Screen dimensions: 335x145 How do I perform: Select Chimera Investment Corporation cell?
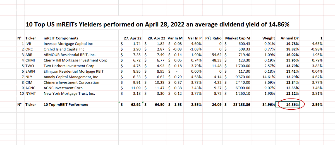71,82
